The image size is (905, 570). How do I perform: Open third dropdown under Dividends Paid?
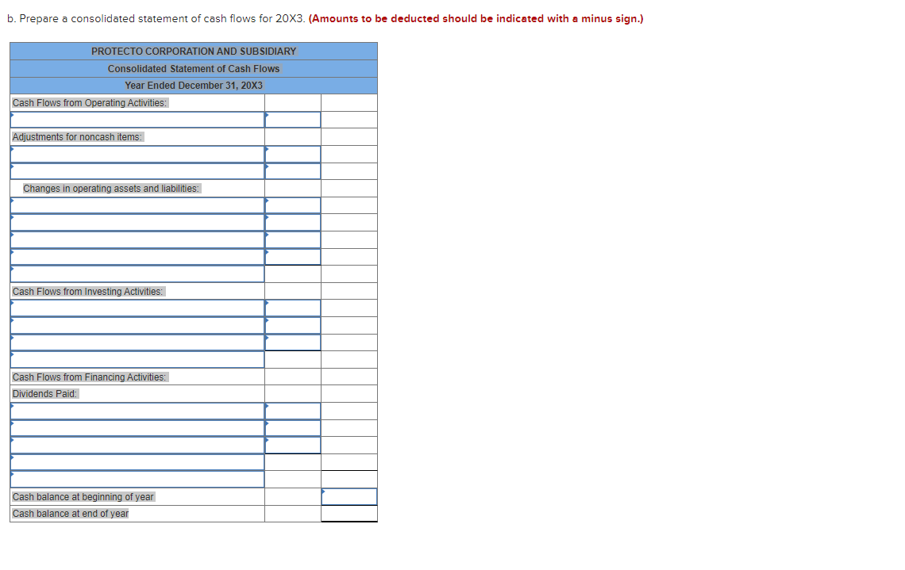(x=137, y=445)
